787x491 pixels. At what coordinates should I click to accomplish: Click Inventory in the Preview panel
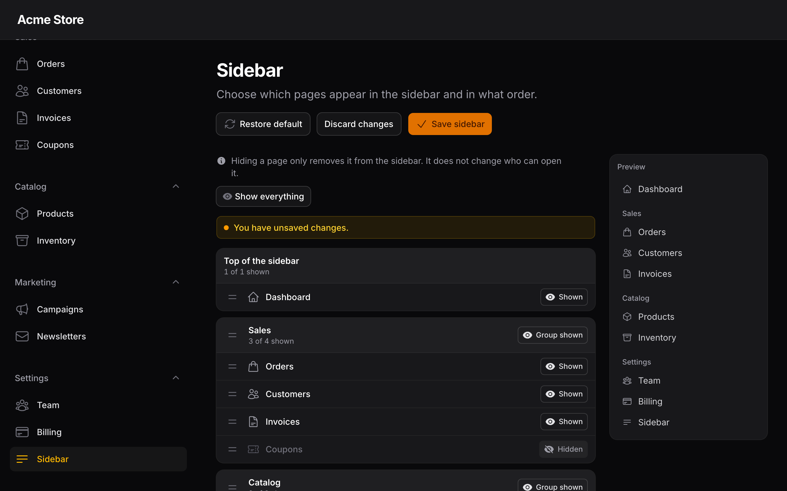tap(649, 338)
